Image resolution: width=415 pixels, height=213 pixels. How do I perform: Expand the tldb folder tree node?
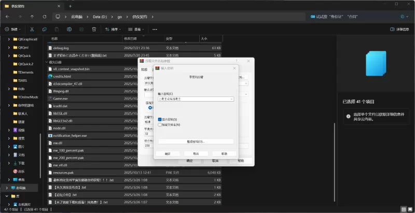[x=9, y=89]
